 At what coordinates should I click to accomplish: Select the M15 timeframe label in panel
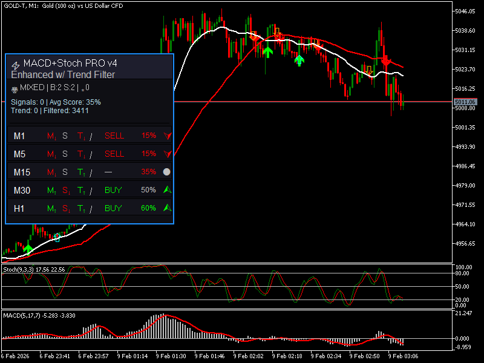click(x=22, y=172)
